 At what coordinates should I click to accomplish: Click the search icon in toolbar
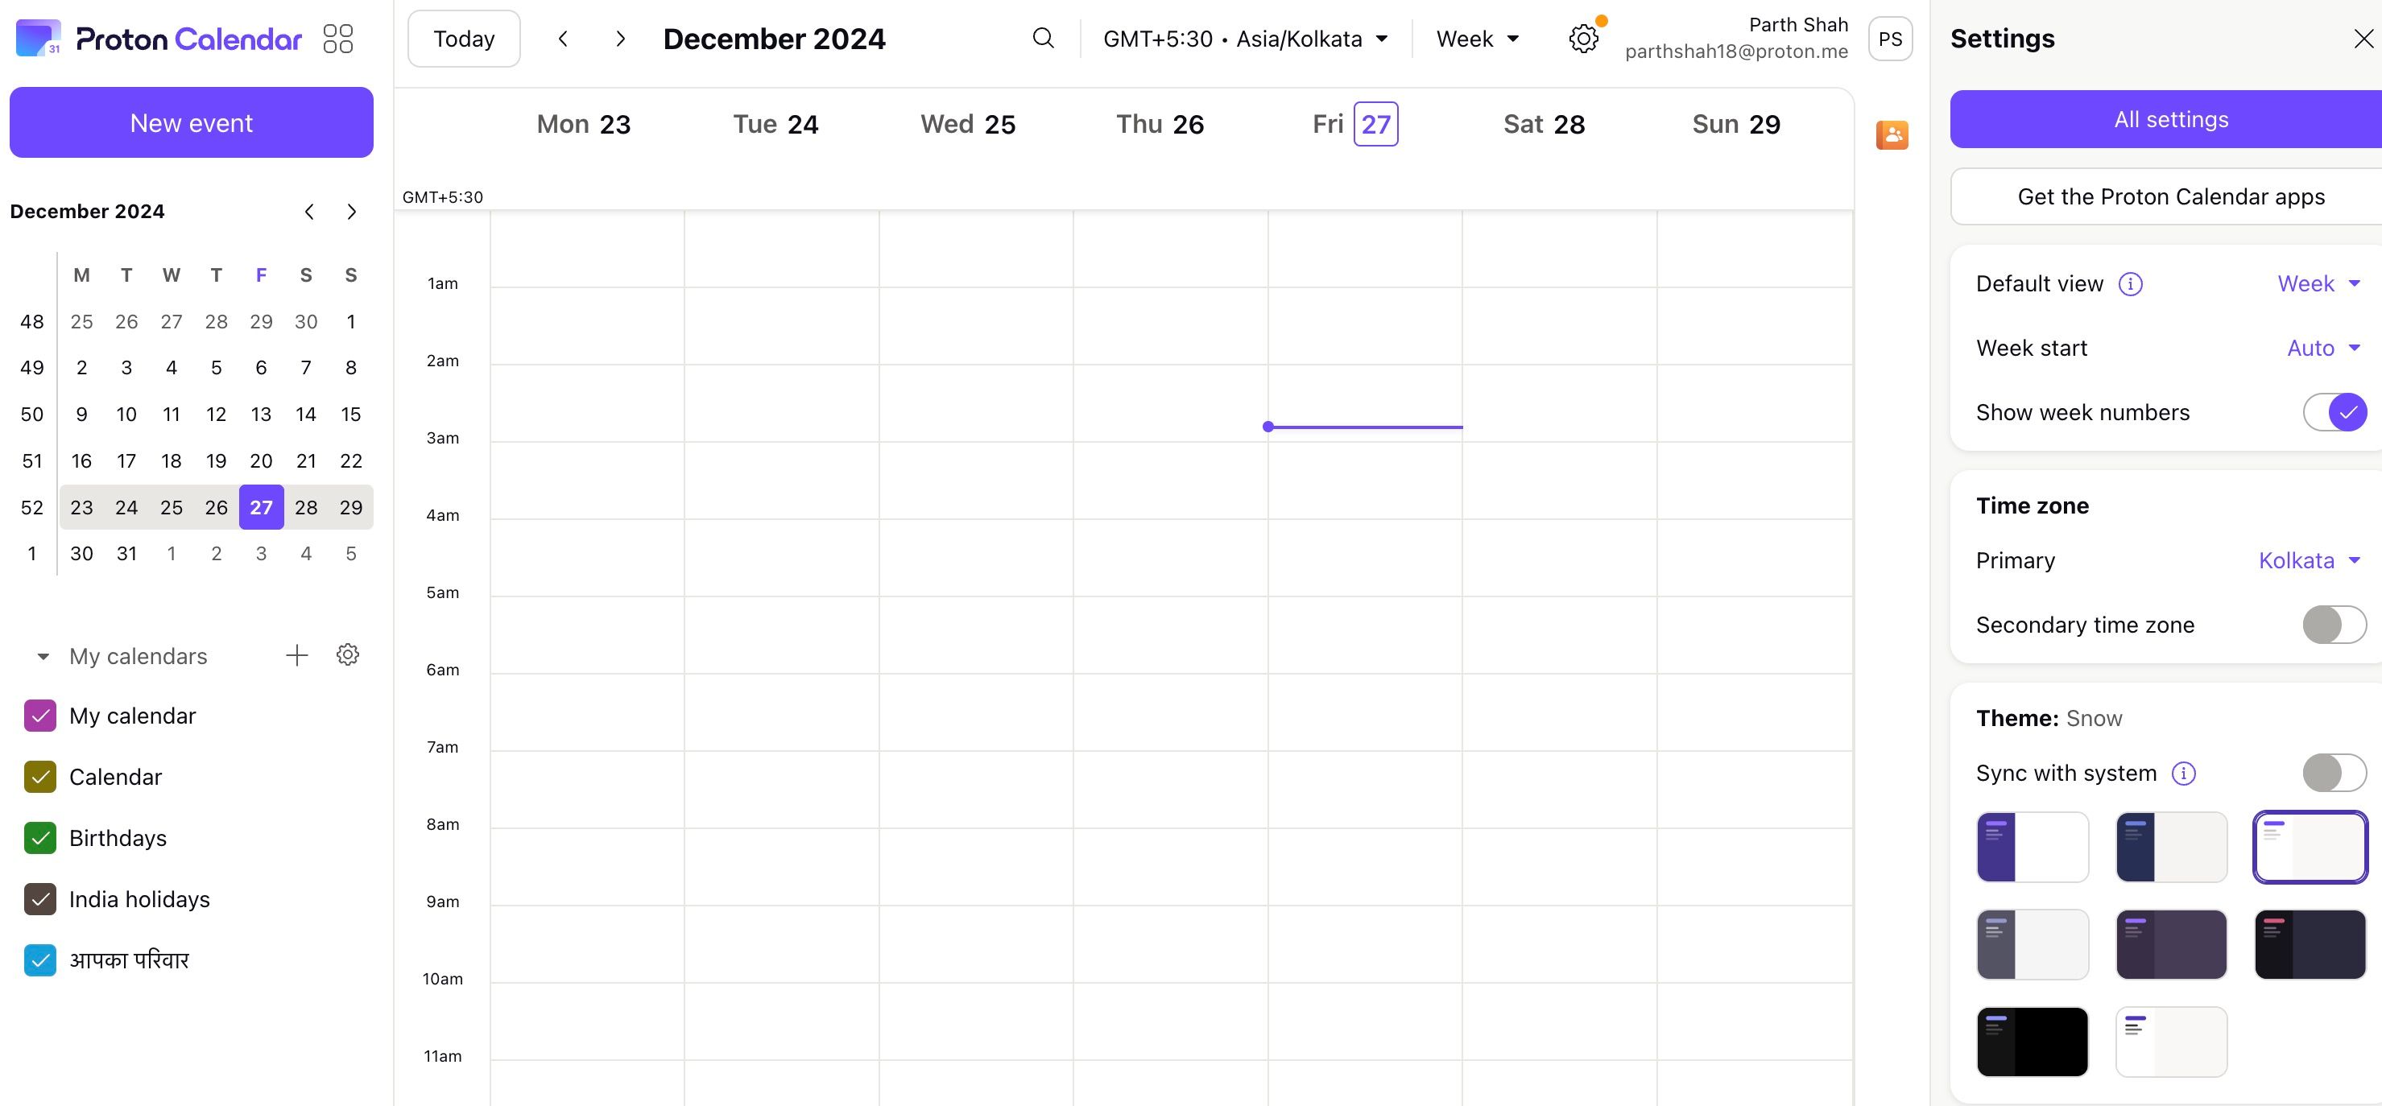click(1042, 39)
